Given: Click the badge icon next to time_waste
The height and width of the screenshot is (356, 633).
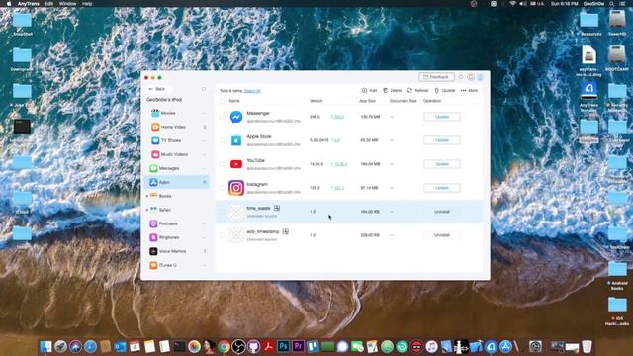Looking at the screenshot, I should coord(277,208).
